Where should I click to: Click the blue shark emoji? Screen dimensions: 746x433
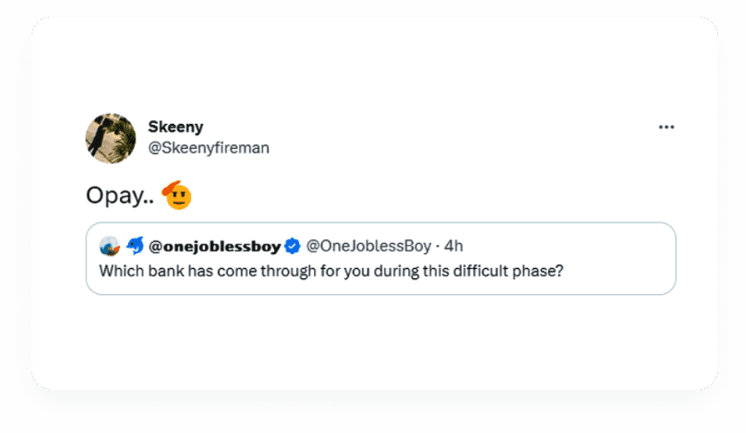coord(135,246)
